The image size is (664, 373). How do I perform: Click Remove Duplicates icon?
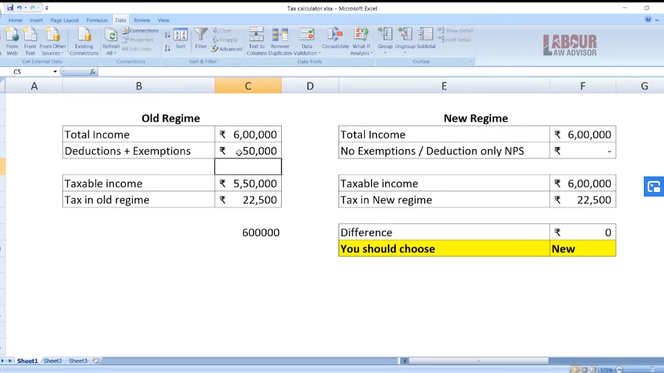pos(279,40)
